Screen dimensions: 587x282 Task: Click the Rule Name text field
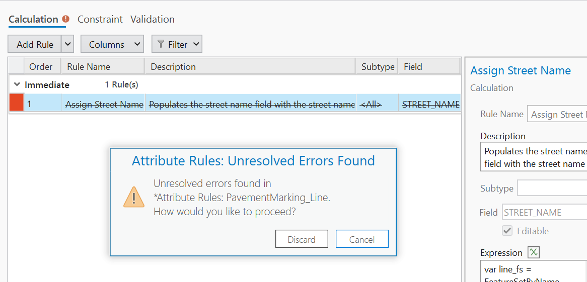(557, 115)
